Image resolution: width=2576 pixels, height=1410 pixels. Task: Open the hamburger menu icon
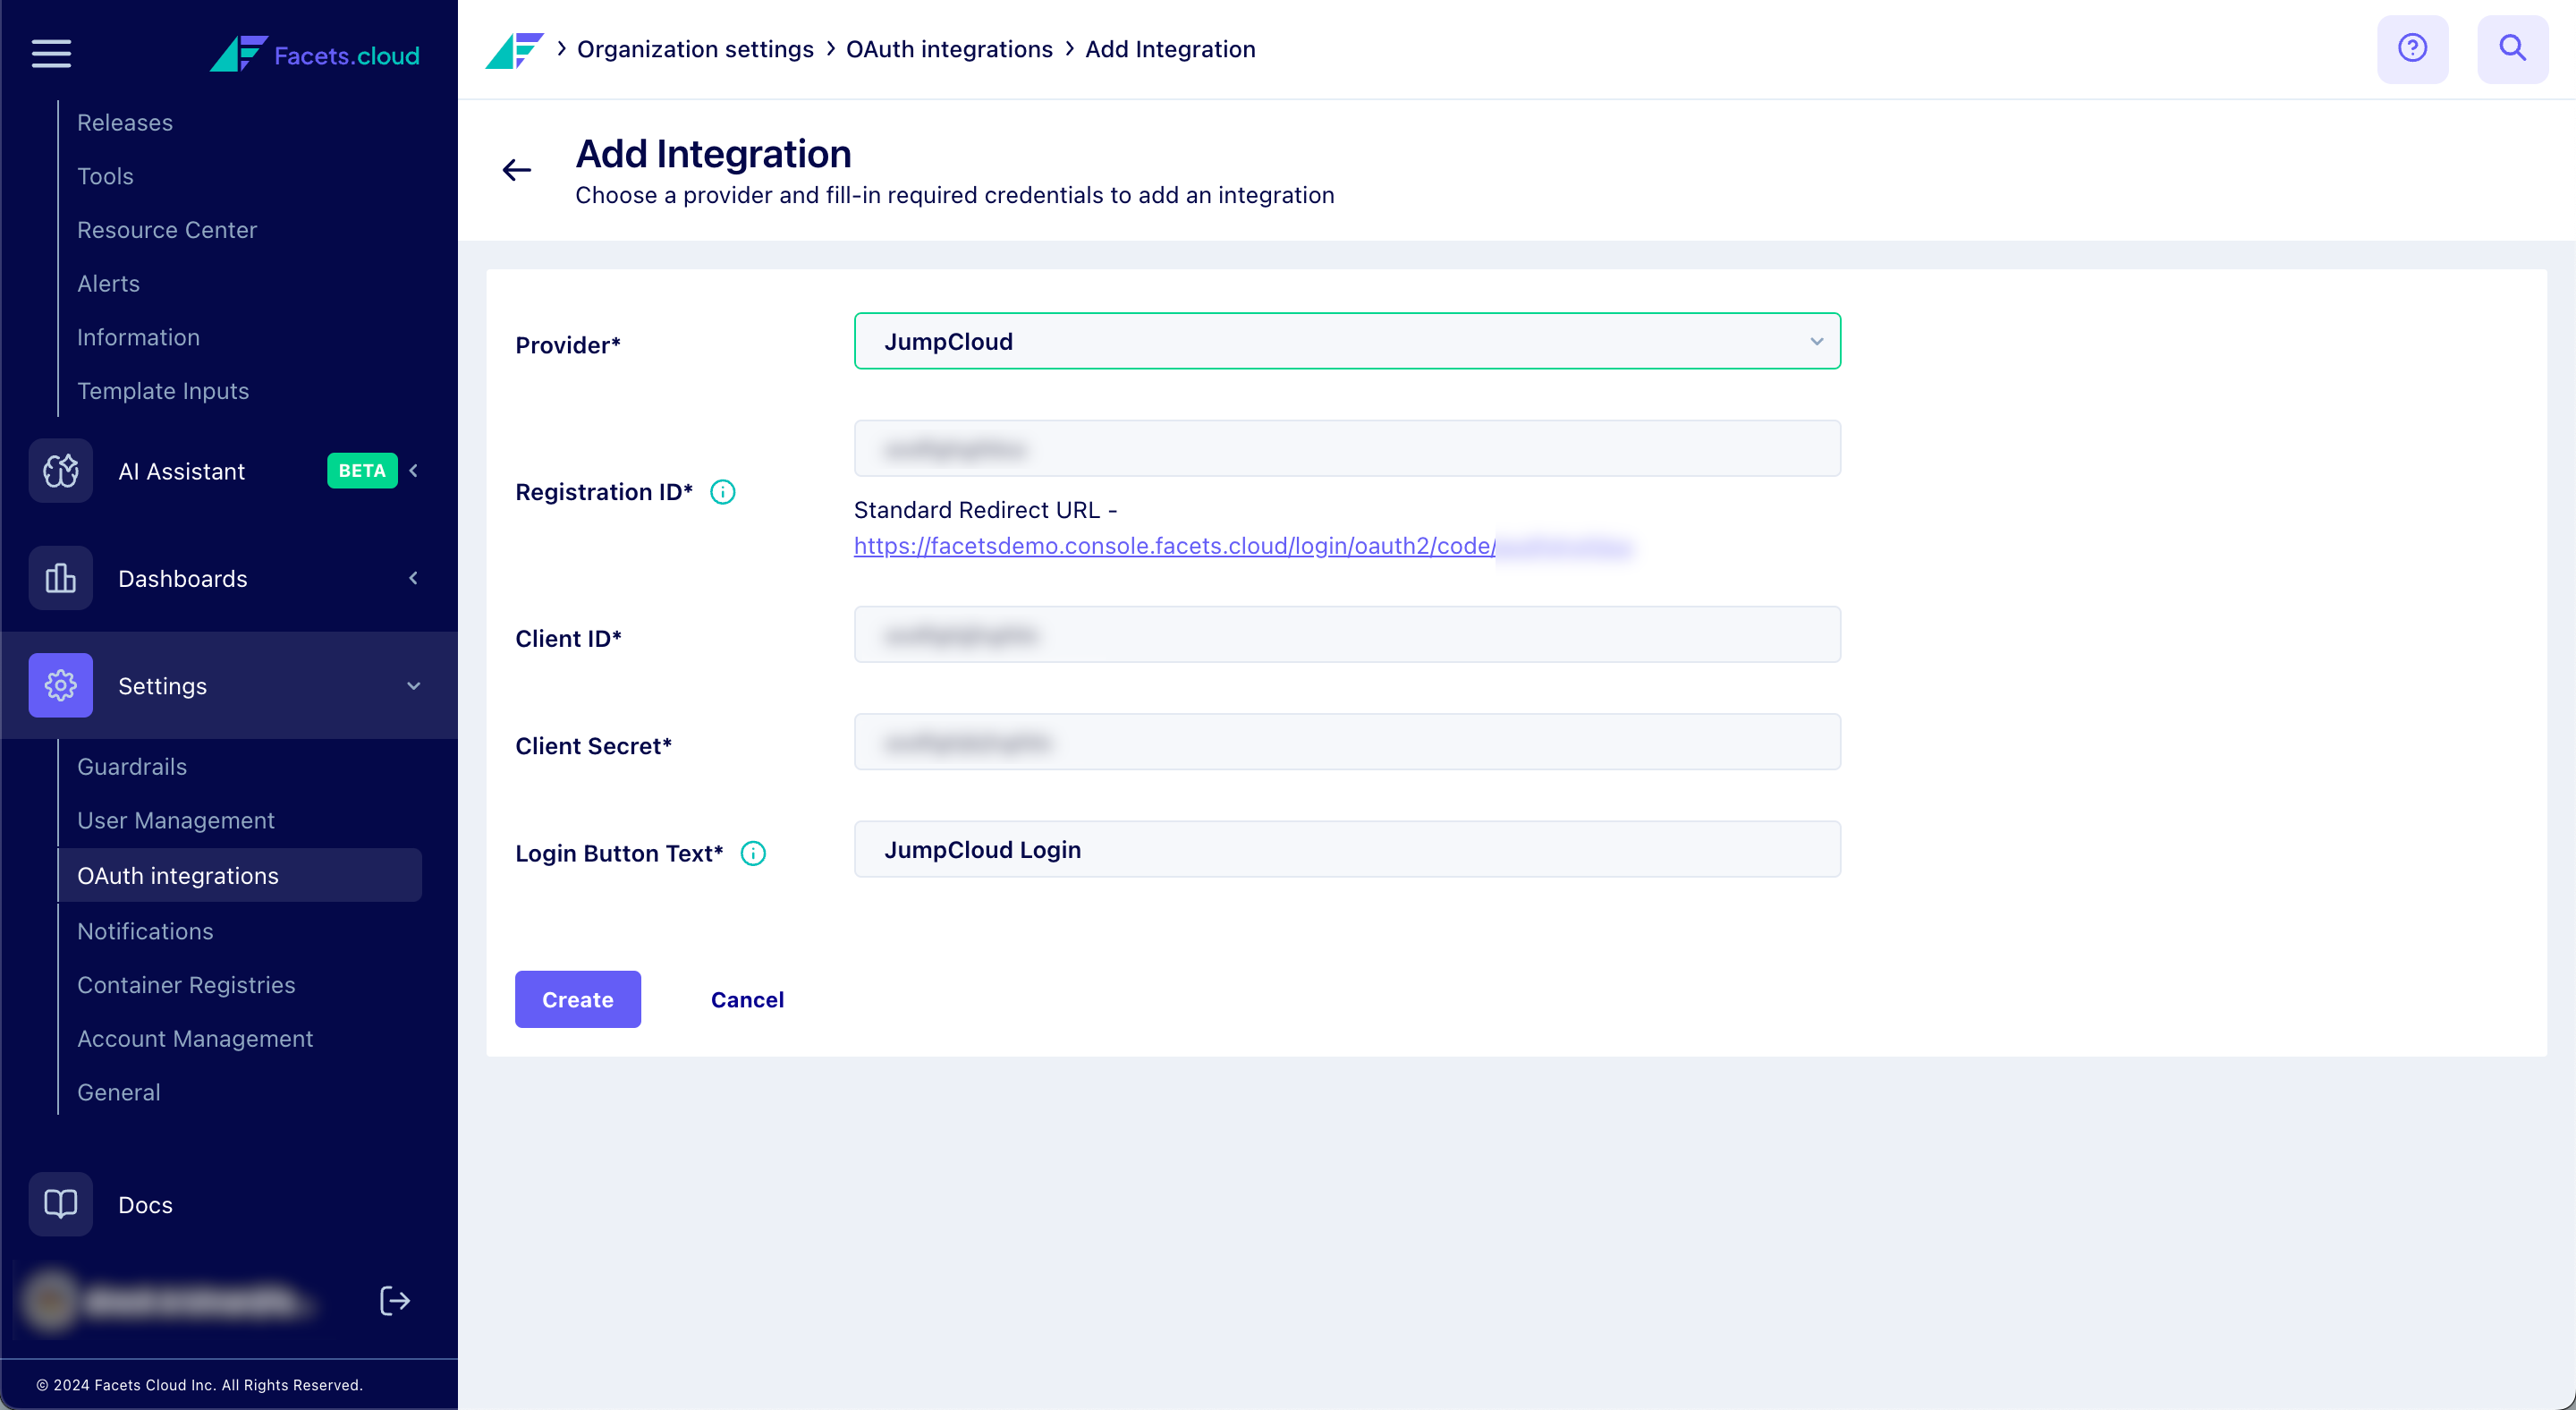coord(51,53)
